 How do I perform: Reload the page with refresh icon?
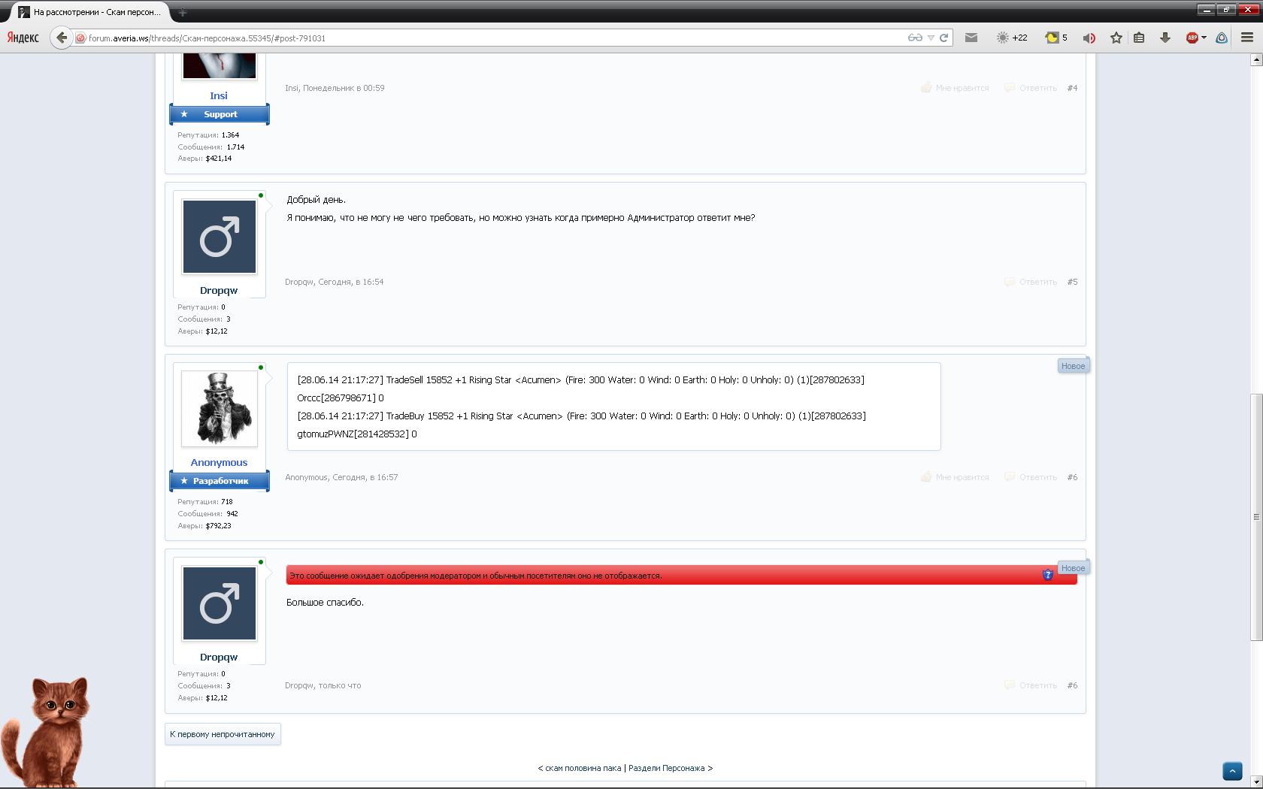(x=943, y=38)
